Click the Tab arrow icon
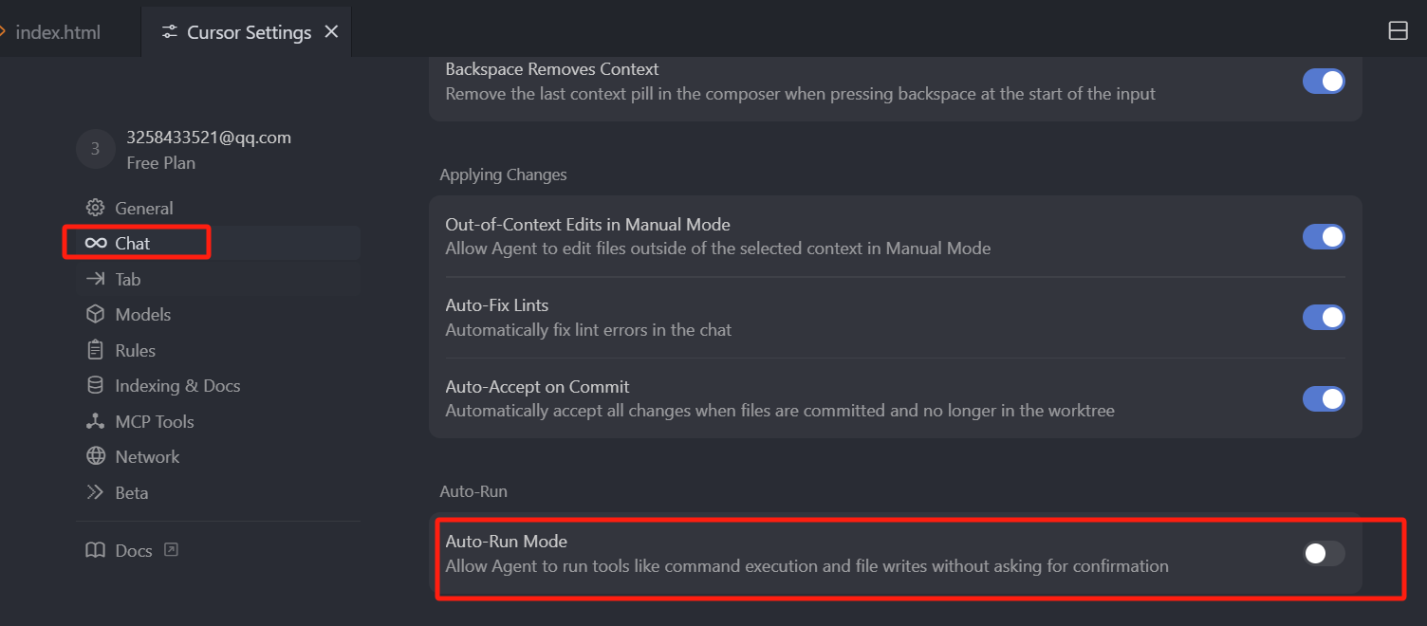The image size is (1427, 626). (x=95, y=279)
